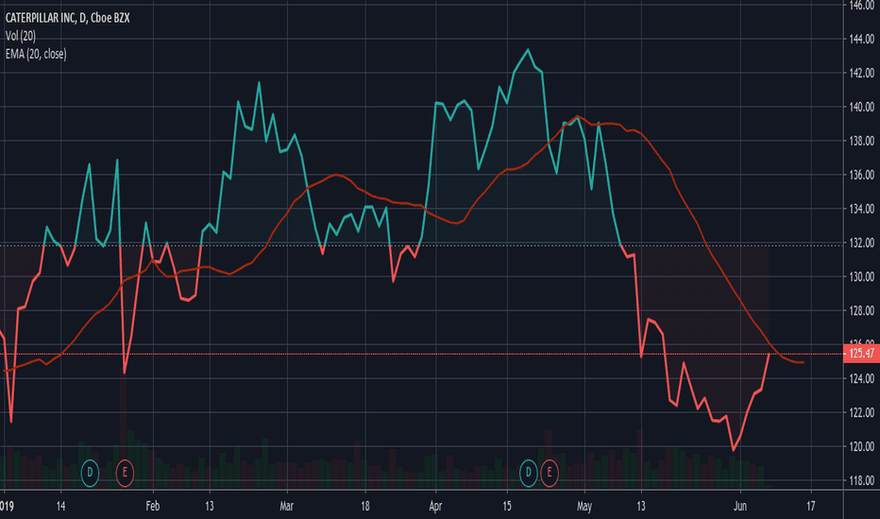Screen dimensions: 880x519
Task: Click the Jun date label
Action: (x=740, y=506)
